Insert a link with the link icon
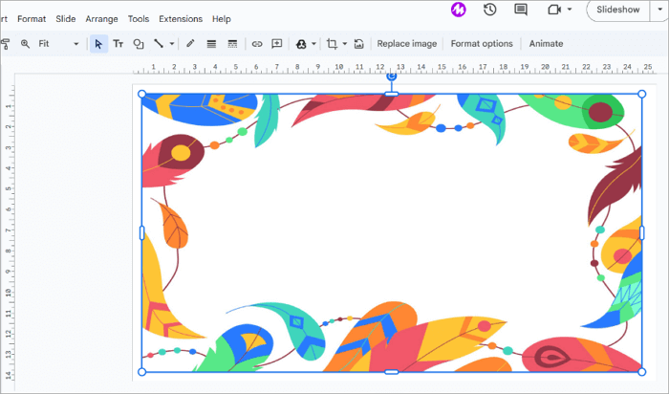669x394 pixels. coord(256,44)
